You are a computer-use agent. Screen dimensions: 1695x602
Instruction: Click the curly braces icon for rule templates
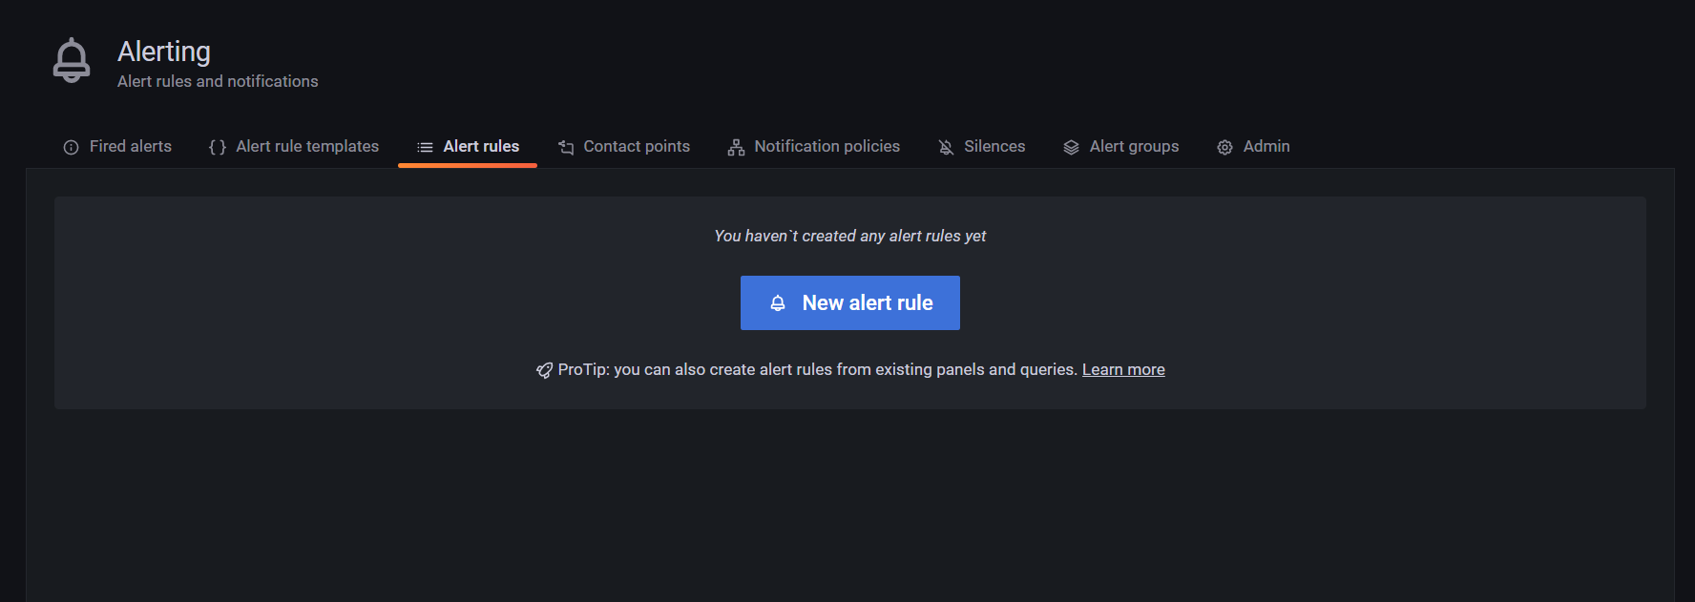[218, 147]
